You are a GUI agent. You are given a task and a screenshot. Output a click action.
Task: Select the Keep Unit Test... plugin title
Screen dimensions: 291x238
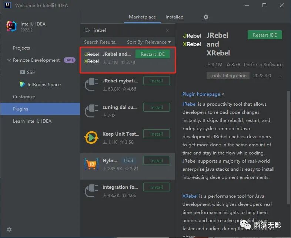tap(121, 134)
